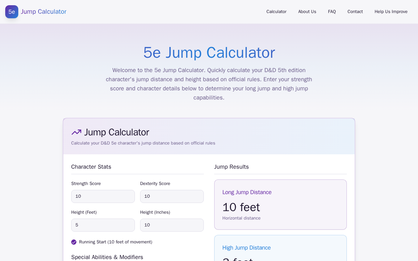Image resolution: width=418 pixels, height=261 pixels.
Task: Click the Height (Inches) input box
Action: (x=172, y=225)
